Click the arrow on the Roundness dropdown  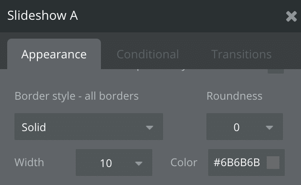coord(269,128)
